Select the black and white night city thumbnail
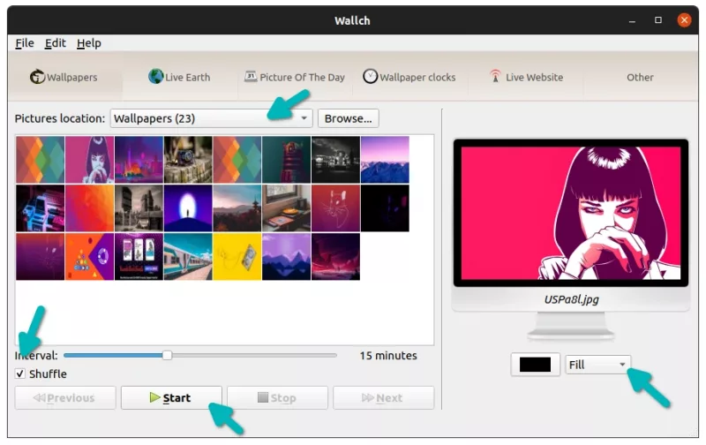 335,160
